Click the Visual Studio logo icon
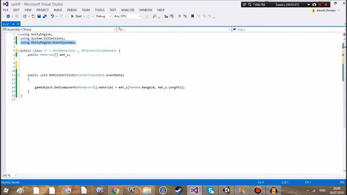Viewport: 347px width, 195px height. click(x=5, y=4)
